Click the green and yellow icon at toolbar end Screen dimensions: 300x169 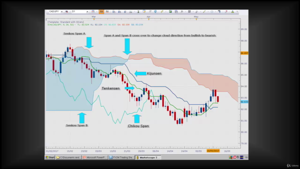[x=232, y=12]
